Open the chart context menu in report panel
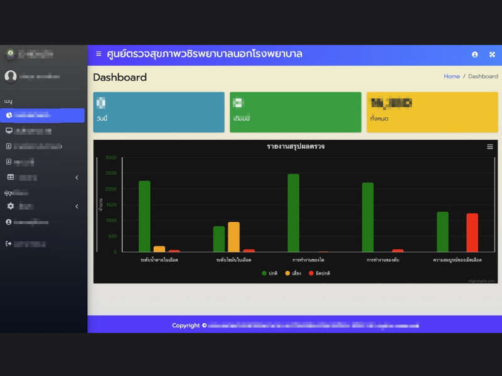The width and height of the screenshot is (502, 376). 489,147
